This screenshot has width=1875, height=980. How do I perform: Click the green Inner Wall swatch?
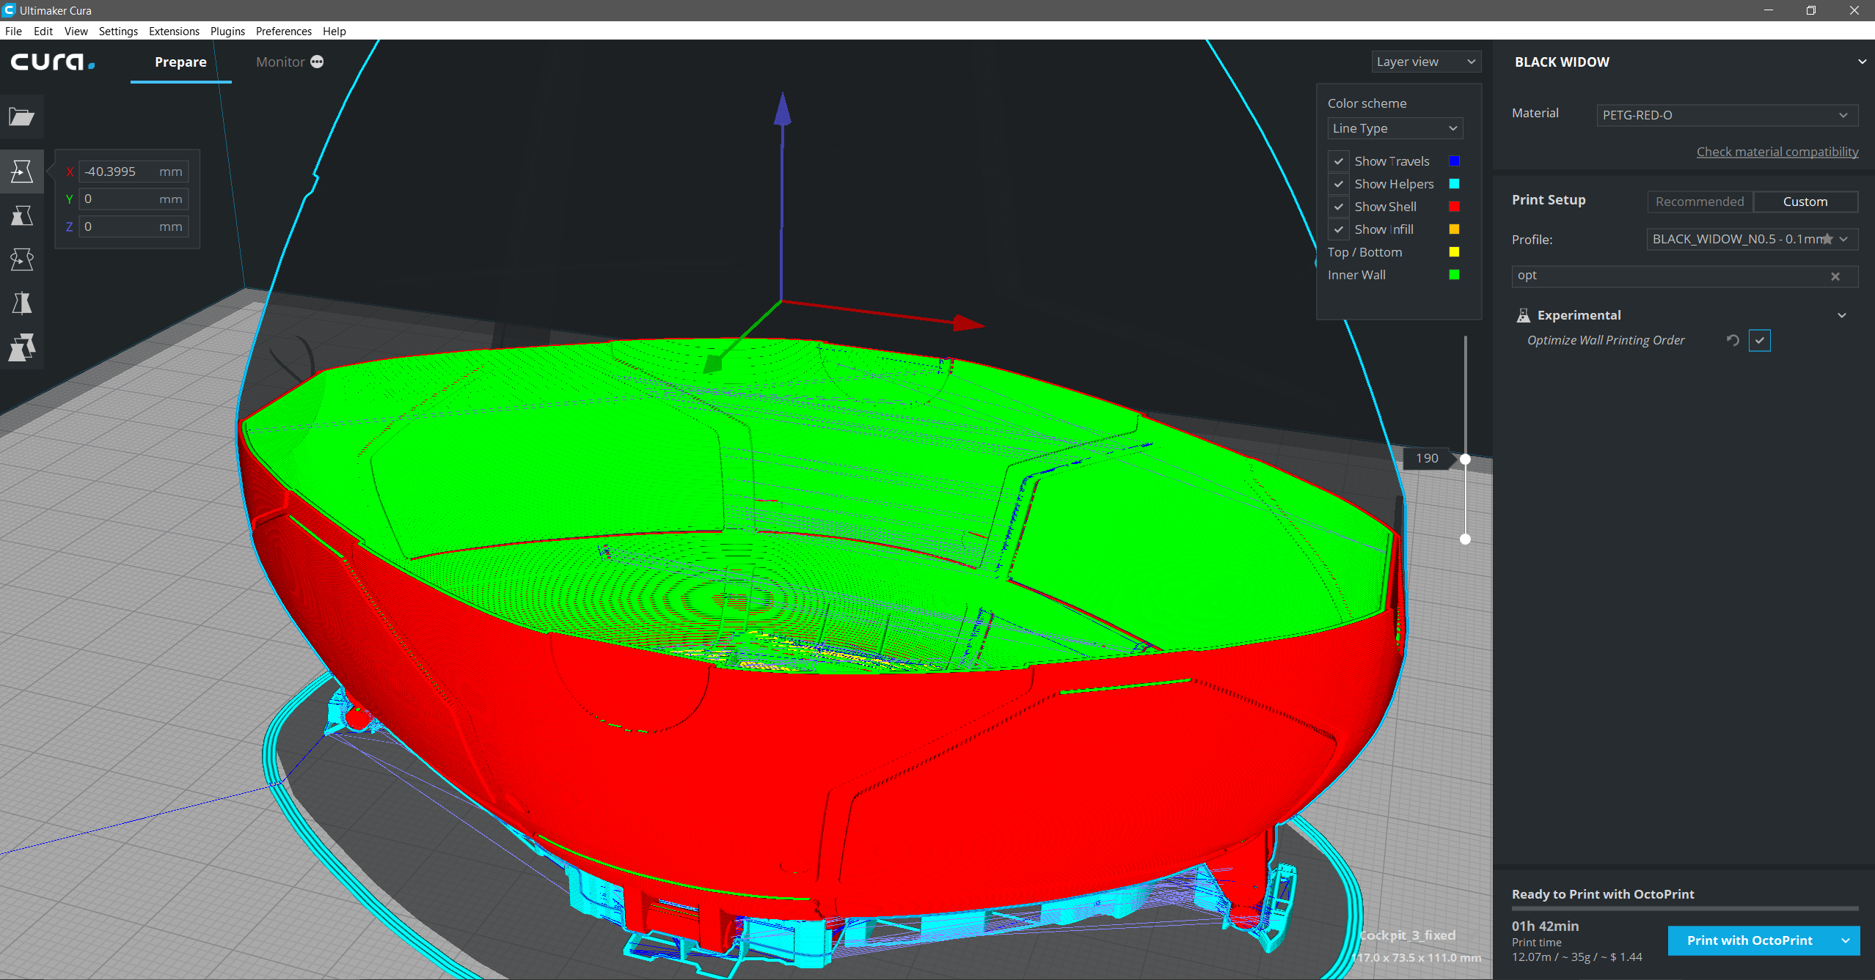pos(1454,275)
